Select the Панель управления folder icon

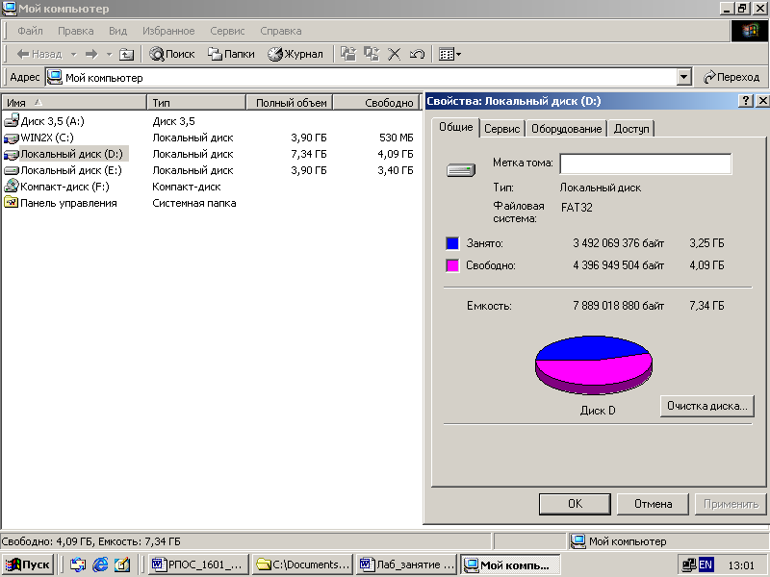pos(12,202)
